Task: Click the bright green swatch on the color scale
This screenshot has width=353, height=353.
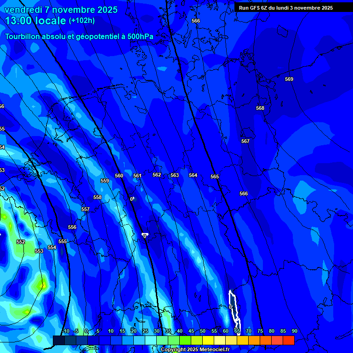Action: point(185,340)
